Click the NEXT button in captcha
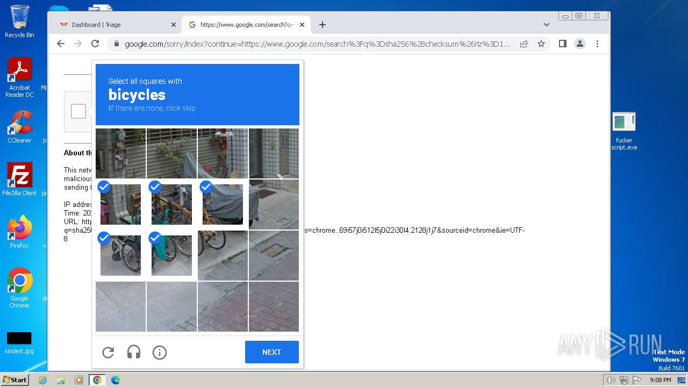 (x=271, y=352)
